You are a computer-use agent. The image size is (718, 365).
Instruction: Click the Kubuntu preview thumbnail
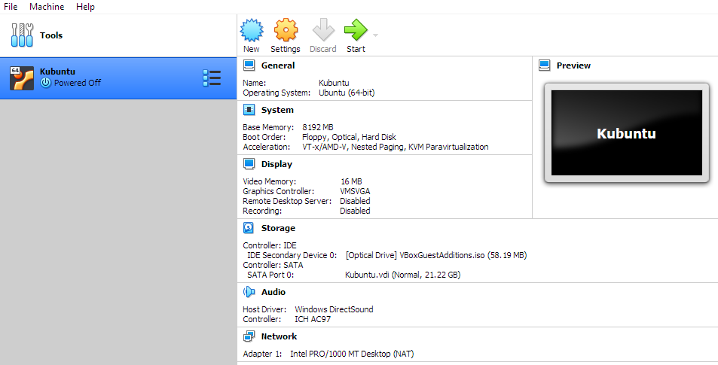pos(626,132)
